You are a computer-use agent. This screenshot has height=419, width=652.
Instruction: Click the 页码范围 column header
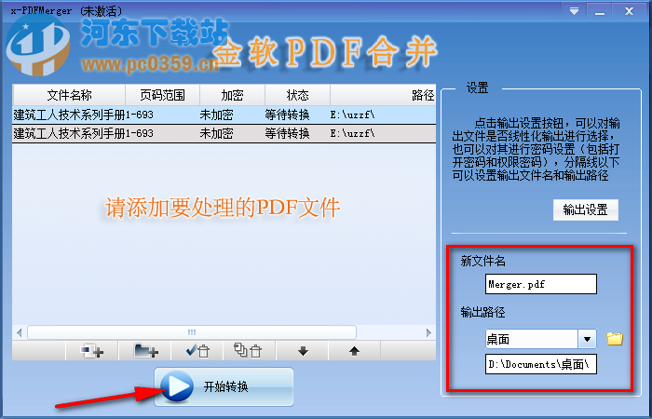[163, 95]
